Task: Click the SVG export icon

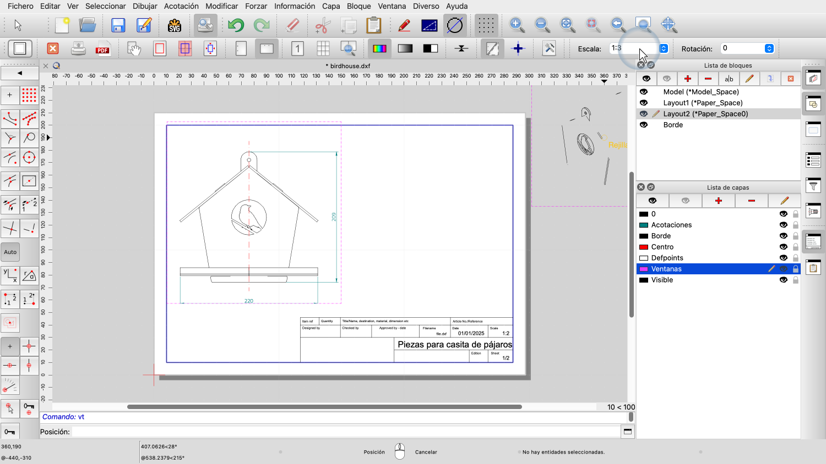Action: tap(174, 25)
